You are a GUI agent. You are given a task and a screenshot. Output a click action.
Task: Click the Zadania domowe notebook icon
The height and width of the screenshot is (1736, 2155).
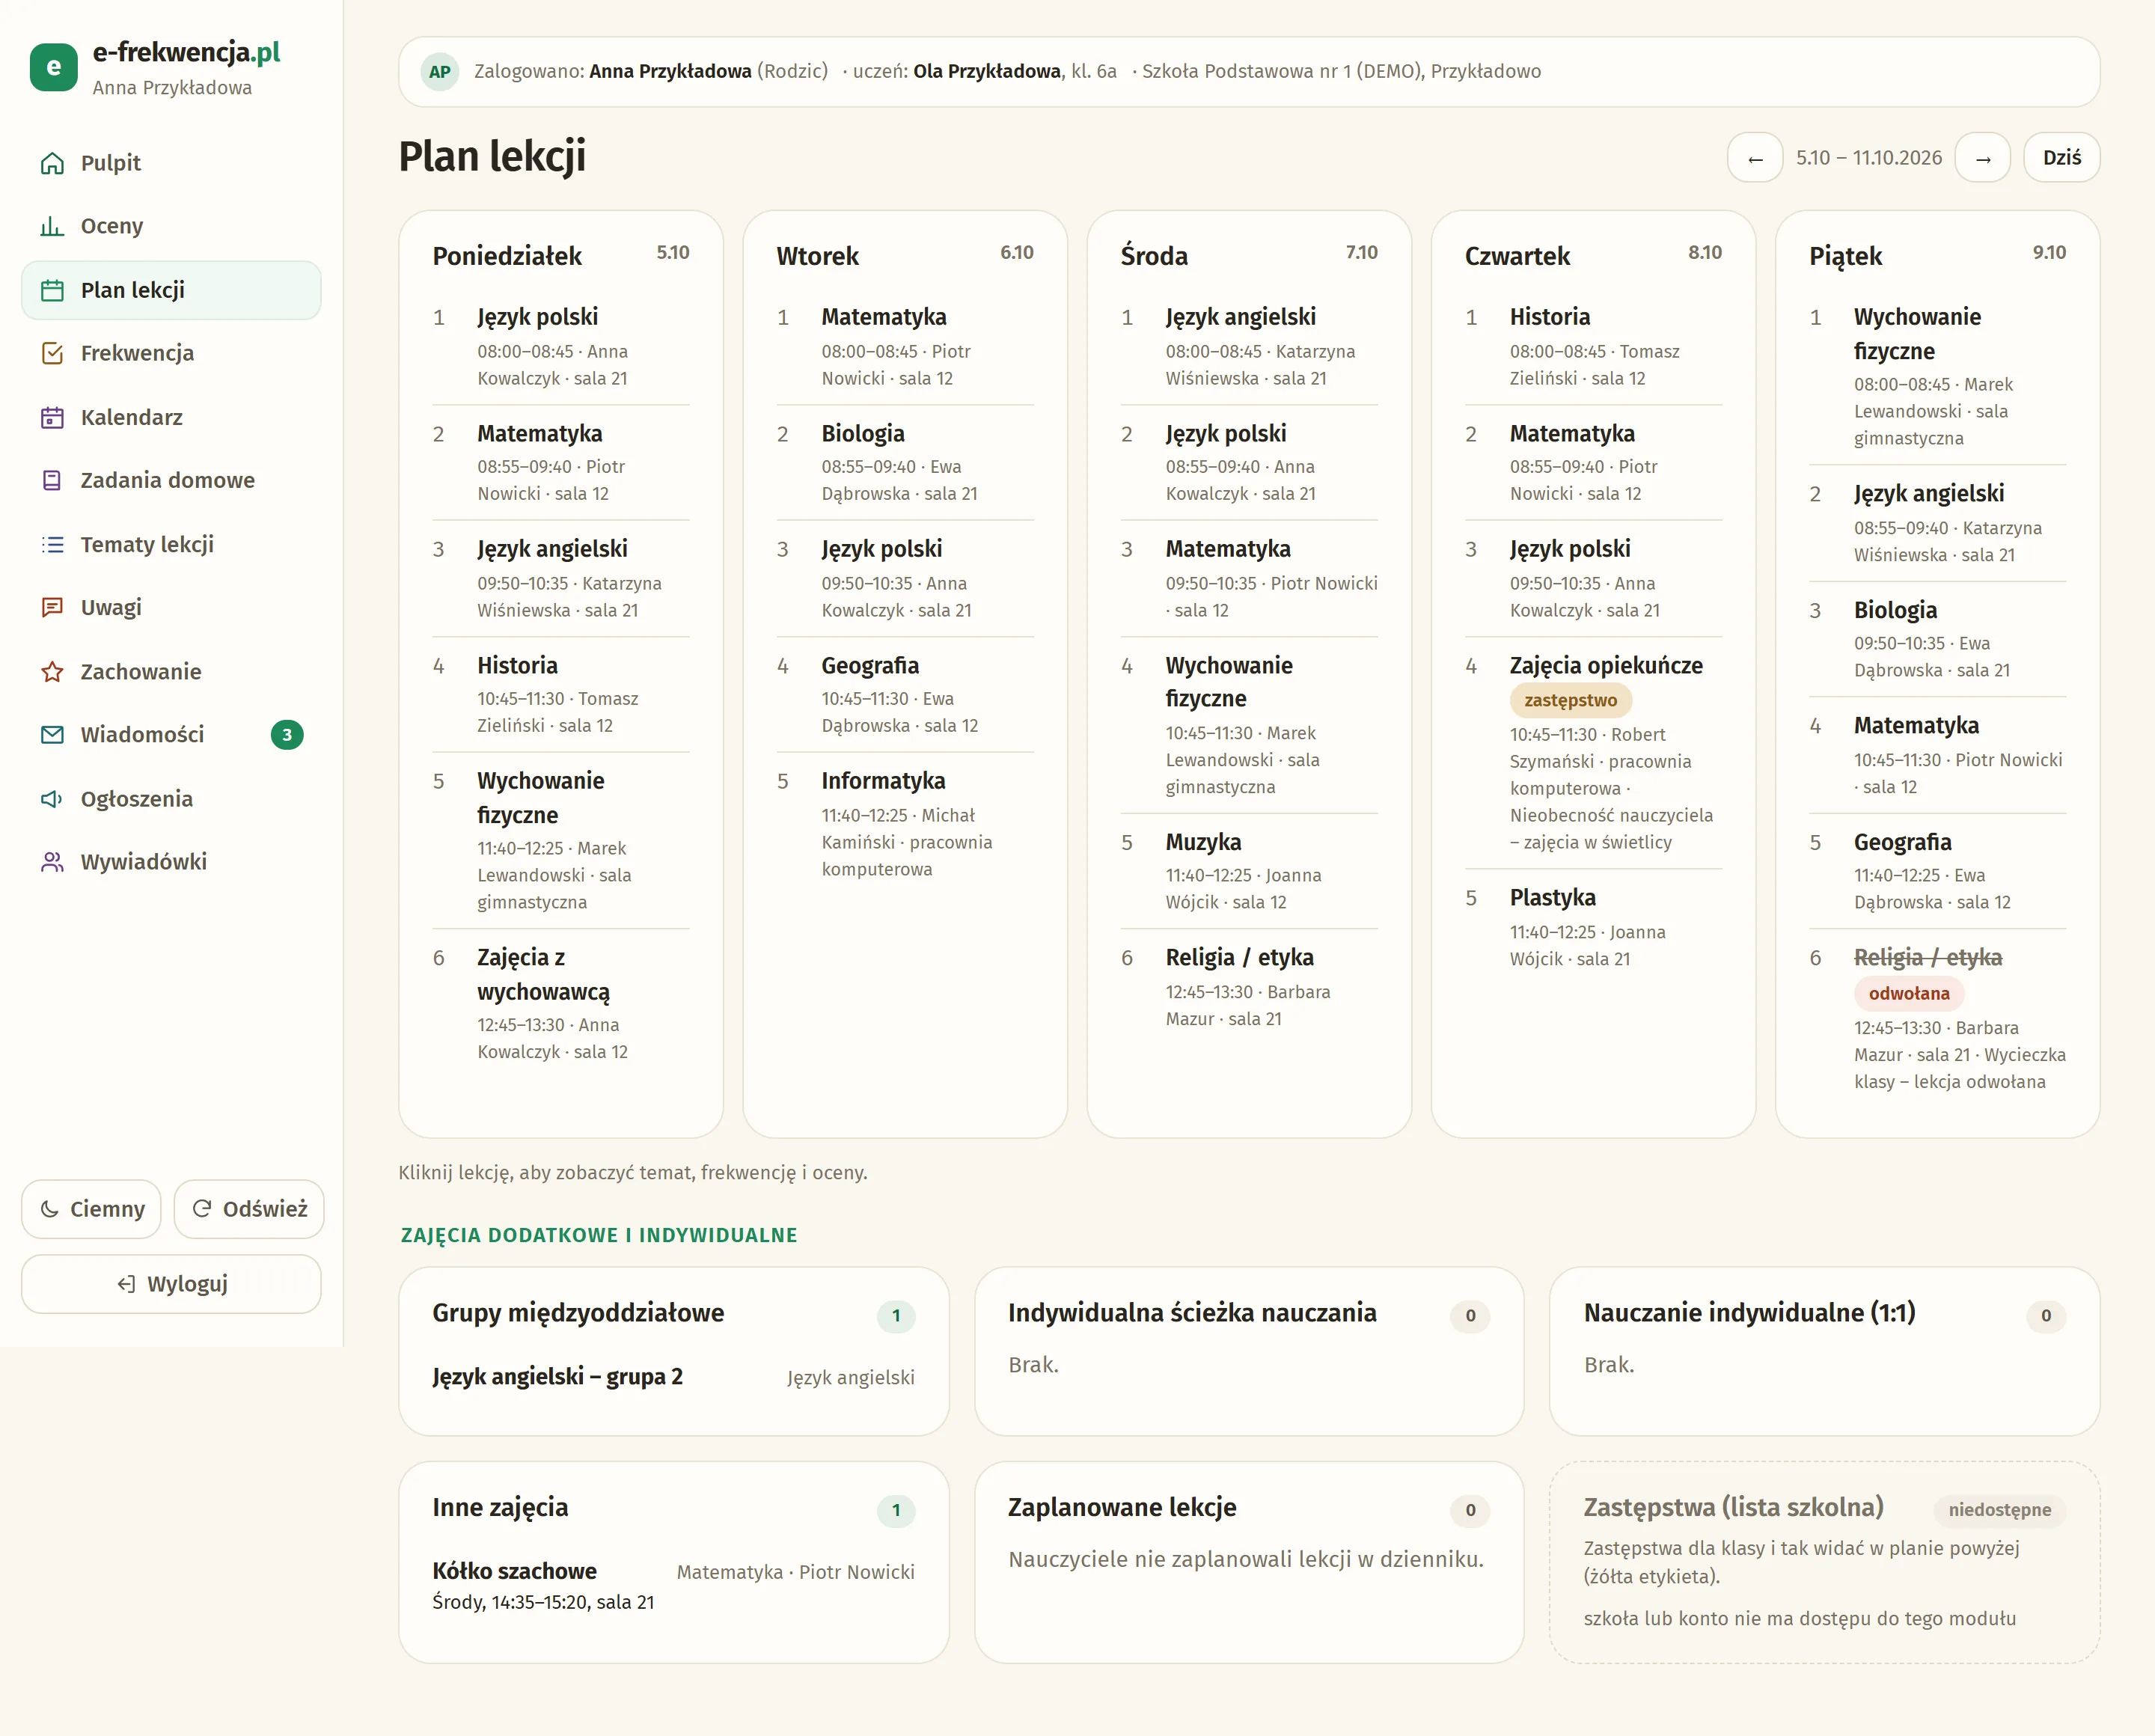click(52, 480)
